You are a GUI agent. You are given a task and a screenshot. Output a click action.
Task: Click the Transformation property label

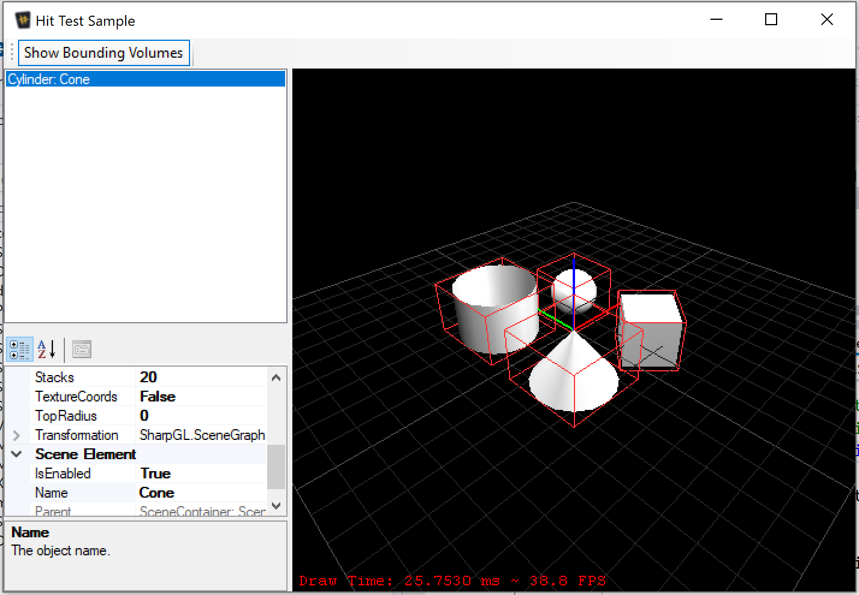coord(76,435)
